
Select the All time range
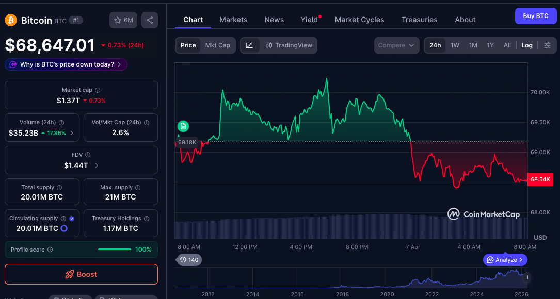[507, 45]
